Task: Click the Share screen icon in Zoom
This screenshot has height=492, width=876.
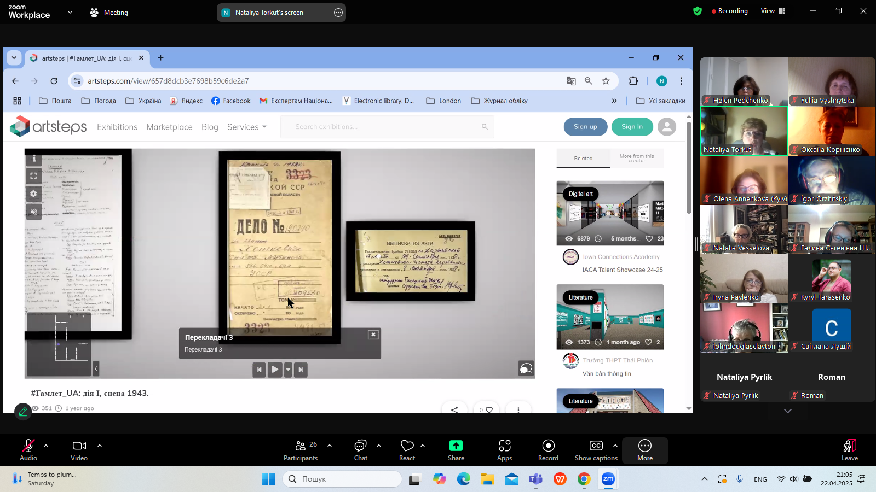Action: coord(456,450)
